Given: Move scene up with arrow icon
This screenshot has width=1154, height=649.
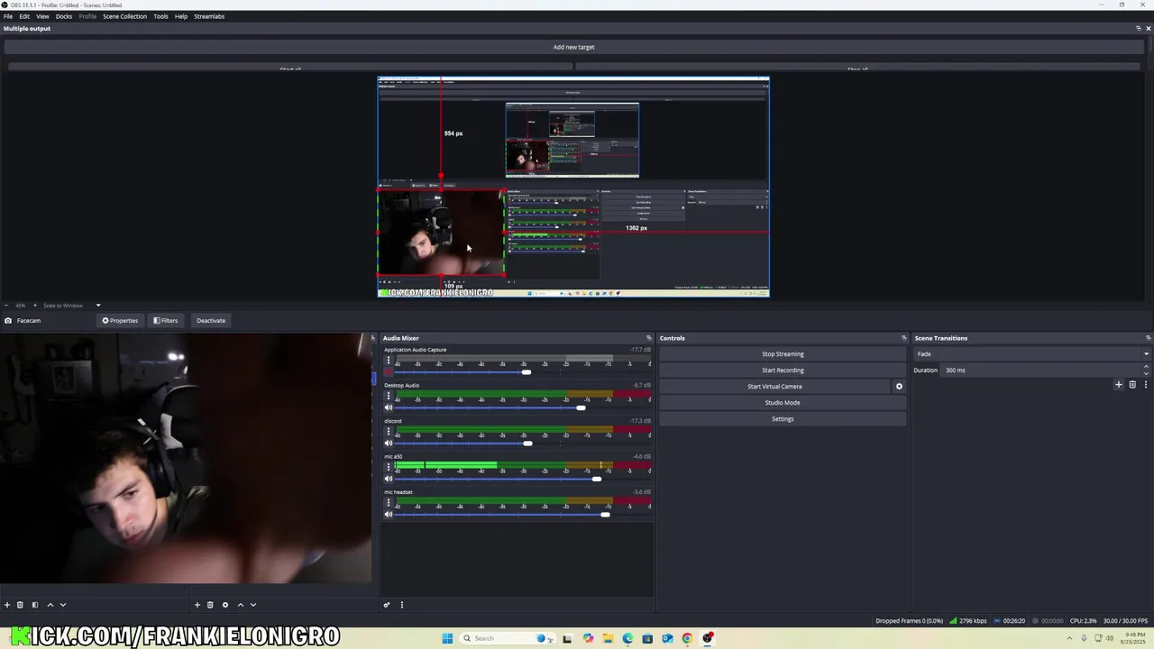Looking at the screenshot, I should (x=50, y=605).
